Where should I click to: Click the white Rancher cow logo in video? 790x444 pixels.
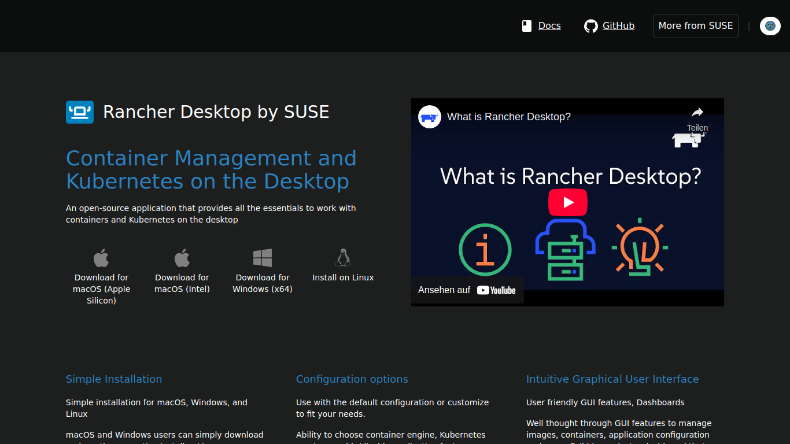689,139
